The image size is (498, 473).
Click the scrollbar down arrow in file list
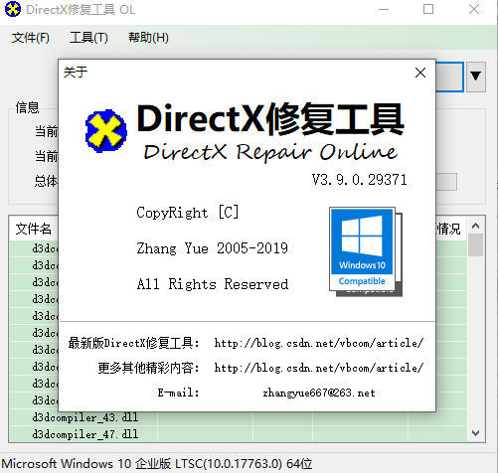476,433
